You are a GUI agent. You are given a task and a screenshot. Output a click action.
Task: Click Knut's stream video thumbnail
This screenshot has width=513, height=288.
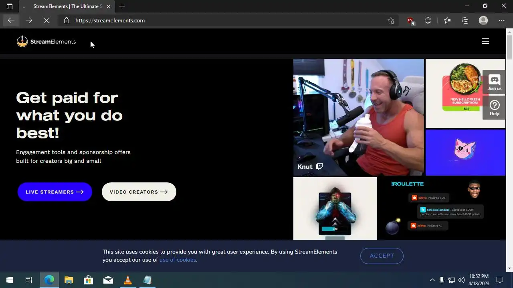coord(358,117)
